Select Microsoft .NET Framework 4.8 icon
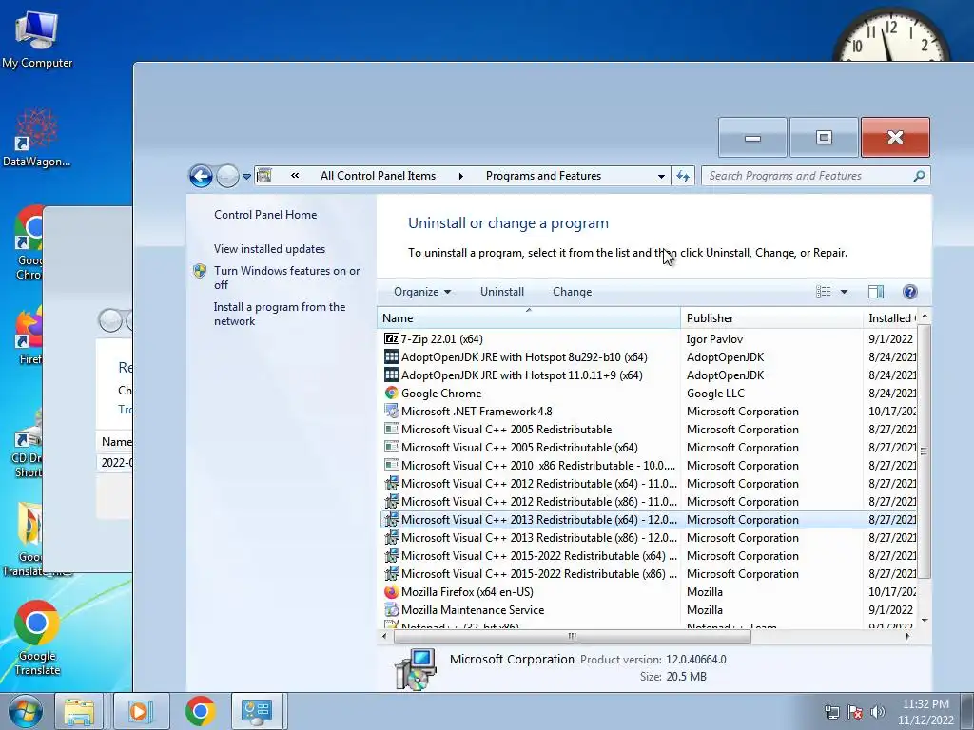This screenshot has height=730, width=974. (x=391, y=411)
